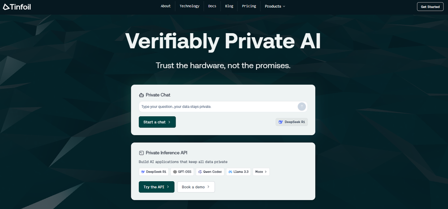Click the Private Inference API terminal icon
The image size is (448, 209).
pos(142,153)
